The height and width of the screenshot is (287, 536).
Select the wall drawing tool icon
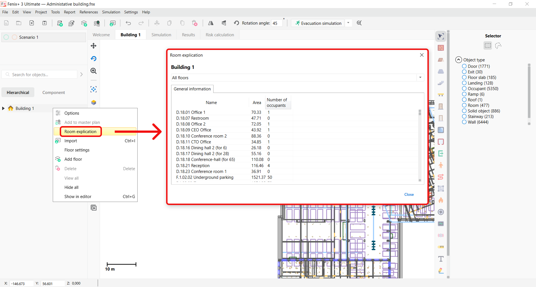(x=441, y=48)
